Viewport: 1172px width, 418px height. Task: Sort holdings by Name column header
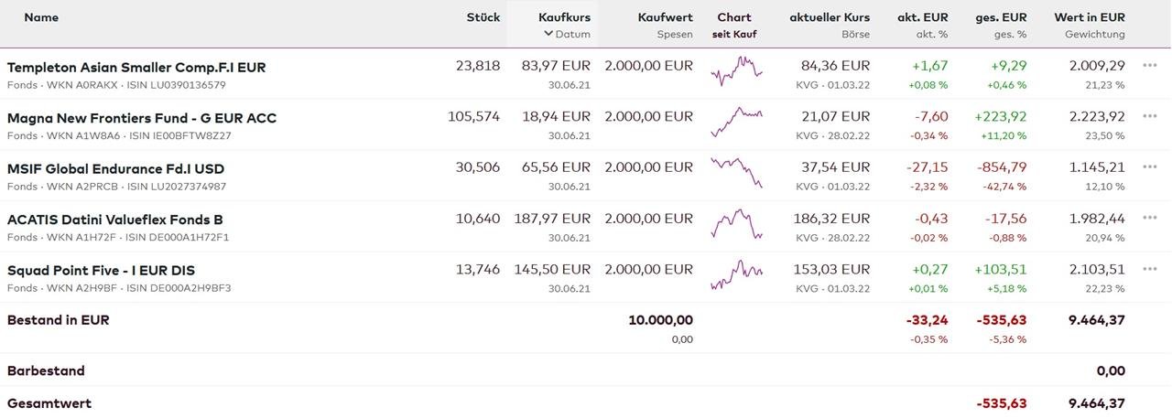coord(41,17)
